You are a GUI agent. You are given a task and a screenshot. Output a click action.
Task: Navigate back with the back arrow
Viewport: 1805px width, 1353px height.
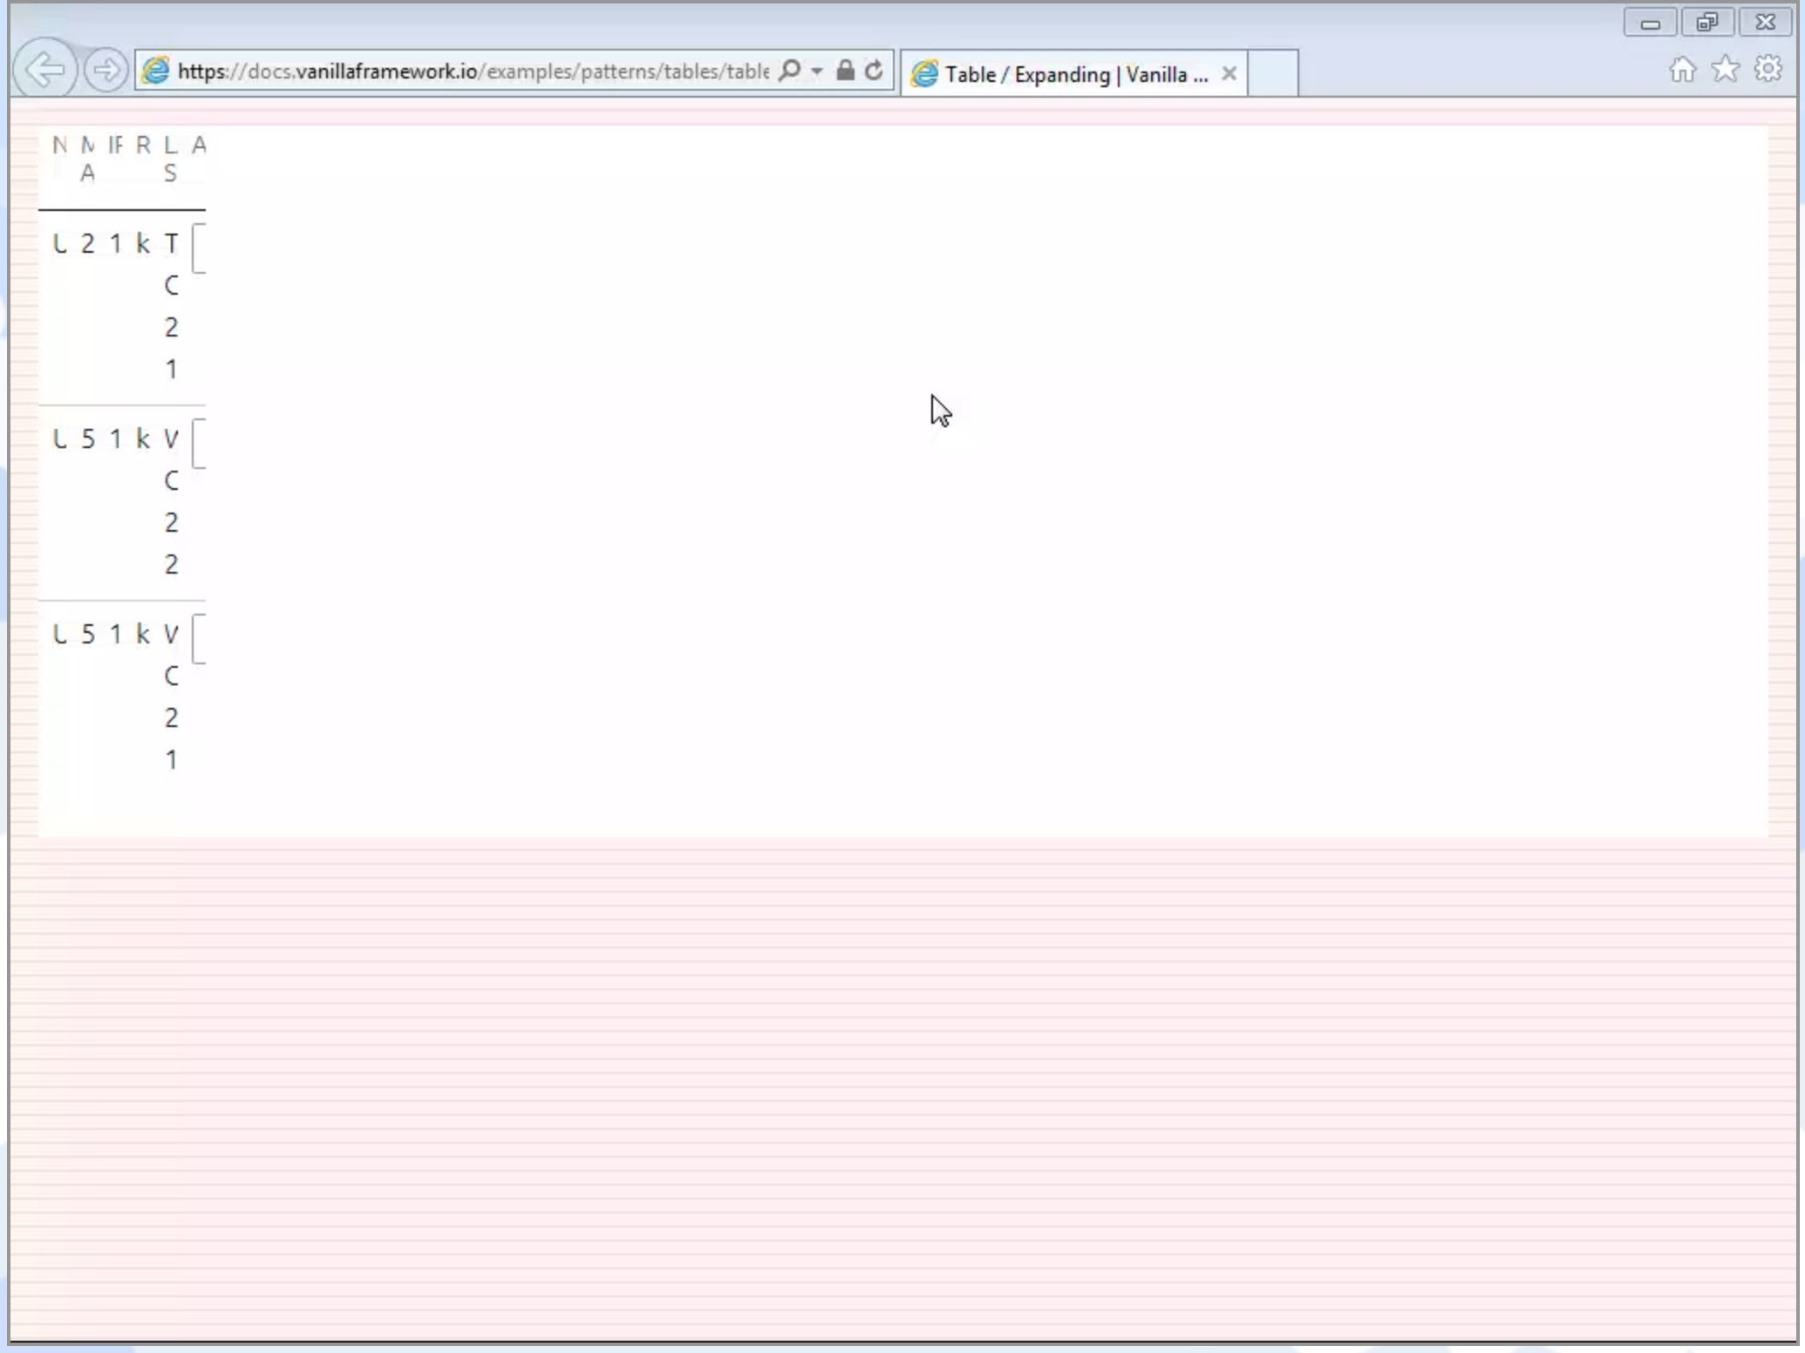click(x=47, y=70)
